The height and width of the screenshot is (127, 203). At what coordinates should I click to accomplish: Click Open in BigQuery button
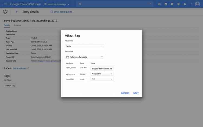coord(61,12)
